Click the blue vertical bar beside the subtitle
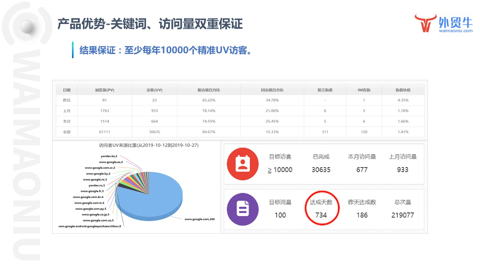This screenshot has width=480, height=270. coord(73,50)
